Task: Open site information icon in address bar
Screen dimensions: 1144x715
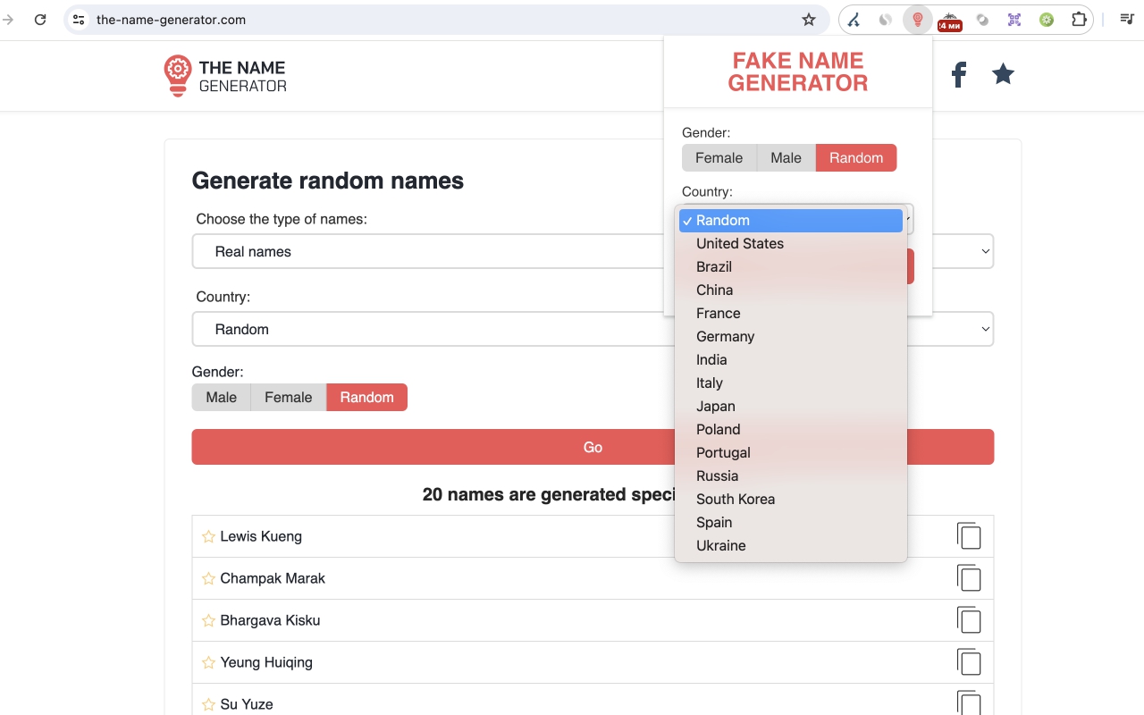Action: click(x=79, y=20)
